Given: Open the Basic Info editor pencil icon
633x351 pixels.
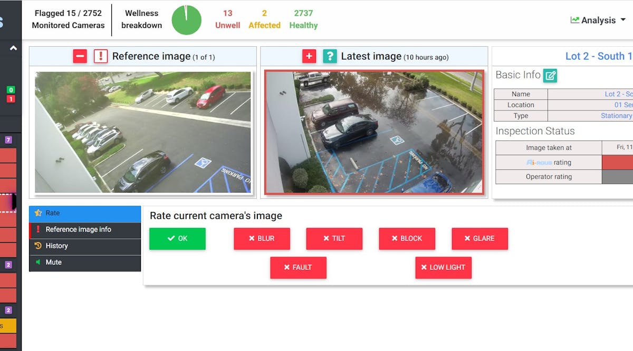Looking at the screenshot, I should click(x=551, y=75).
